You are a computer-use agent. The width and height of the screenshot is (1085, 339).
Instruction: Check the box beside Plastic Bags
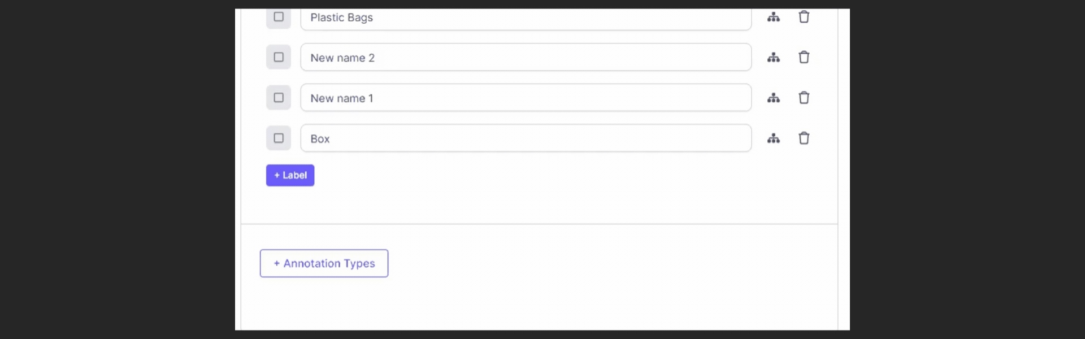click(x=279, y=17)
